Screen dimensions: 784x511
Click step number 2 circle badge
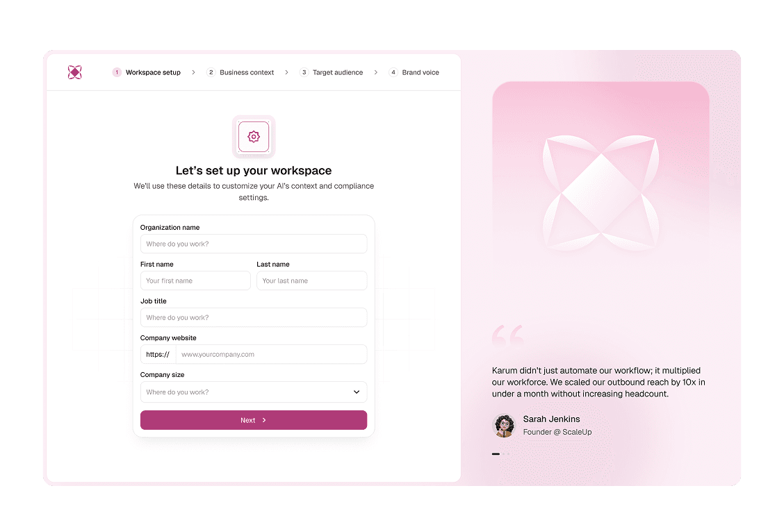tap(211, 72)
